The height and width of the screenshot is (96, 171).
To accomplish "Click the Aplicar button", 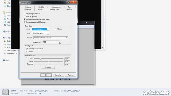I will coord(70,75).
